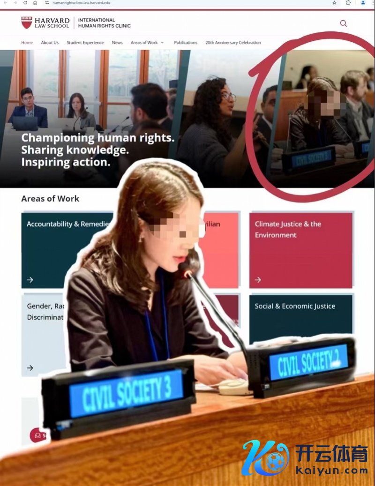This screenshot has width=375, height=486.
Task: Click the site search magnifier icon
Action: coord(344,23)
